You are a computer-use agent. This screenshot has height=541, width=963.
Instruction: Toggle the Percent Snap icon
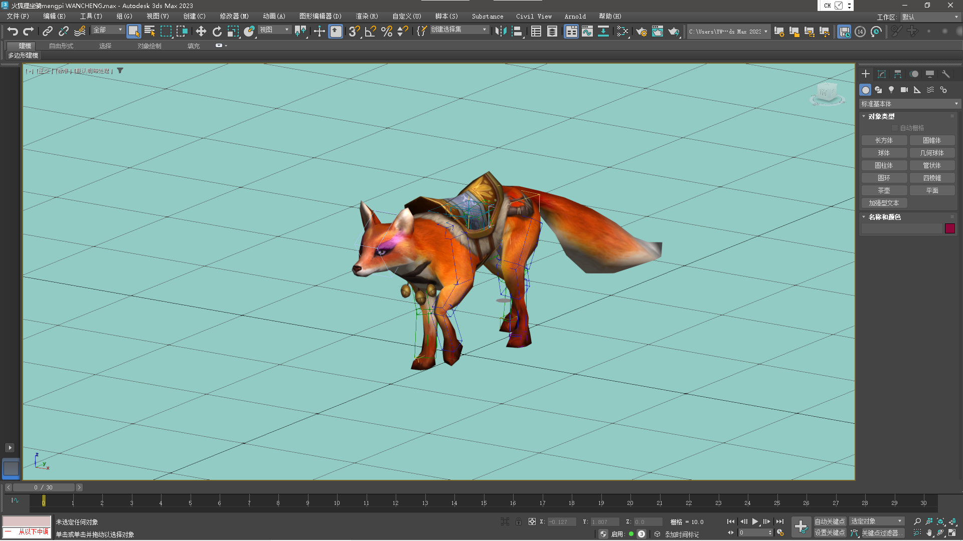coord(386,31)
